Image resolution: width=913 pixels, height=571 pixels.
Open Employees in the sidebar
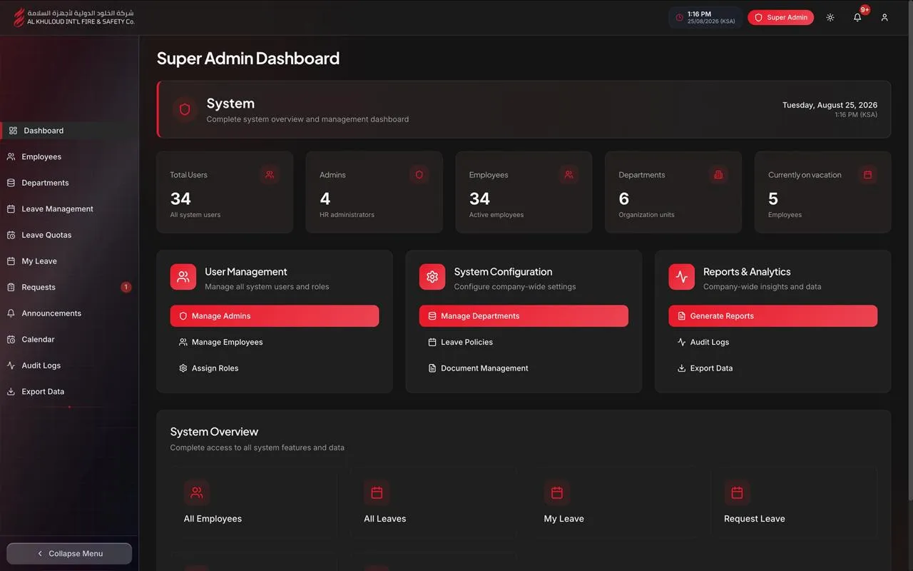pyautogui.click(x=70, y=157)
